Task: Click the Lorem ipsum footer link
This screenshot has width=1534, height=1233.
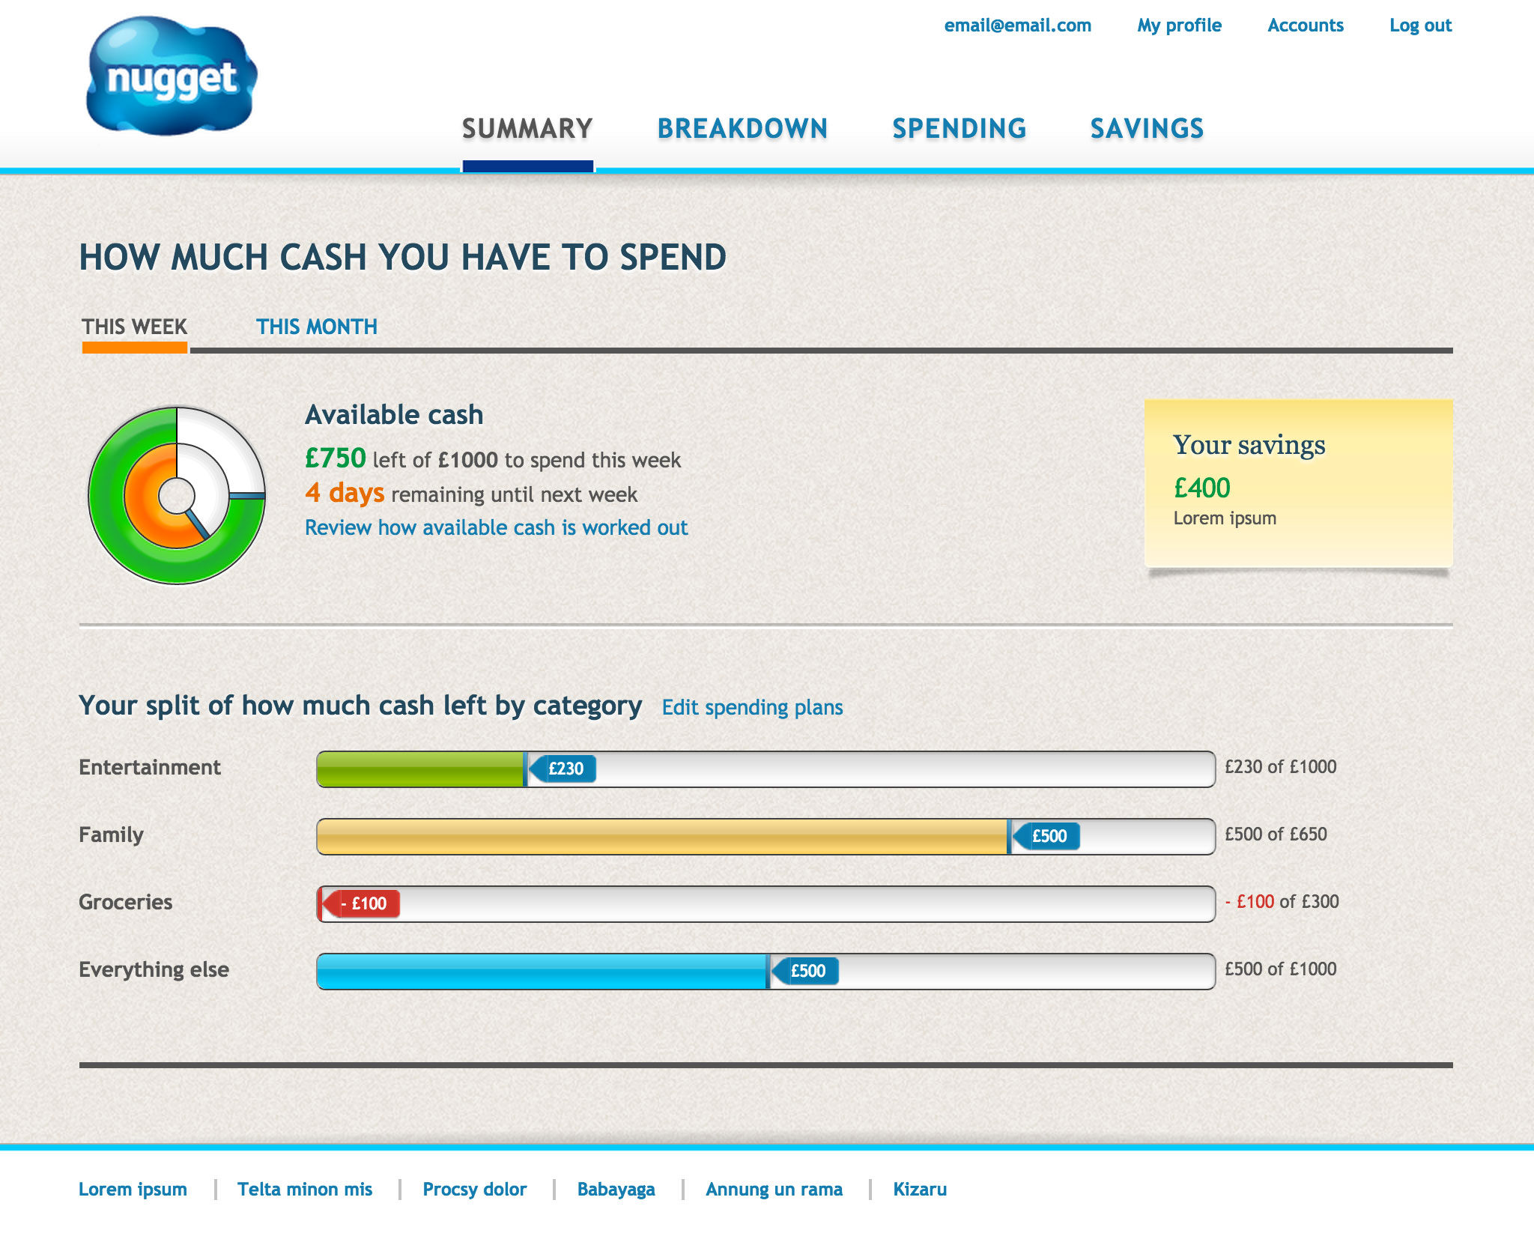Action: pyautogui.click(x=133, y=1190)
